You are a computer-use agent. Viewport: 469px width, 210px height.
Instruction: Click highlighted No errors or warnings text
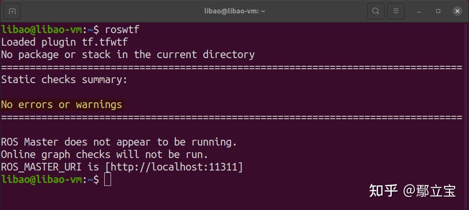(x=62, y=104)
